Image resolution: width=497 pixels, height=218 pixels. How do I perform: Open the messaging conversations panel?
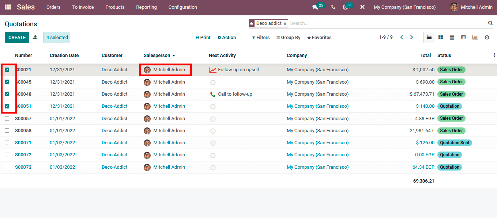click(x=315, y=7)
